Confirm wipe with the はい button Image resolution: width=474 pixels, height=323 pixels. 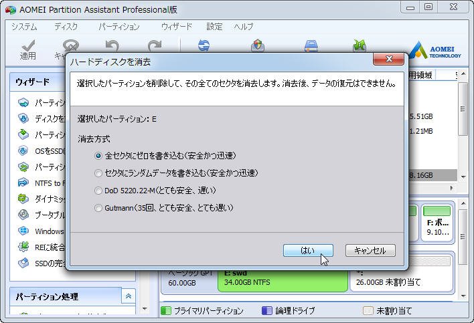pyautogui.click(x=308, y=251)
